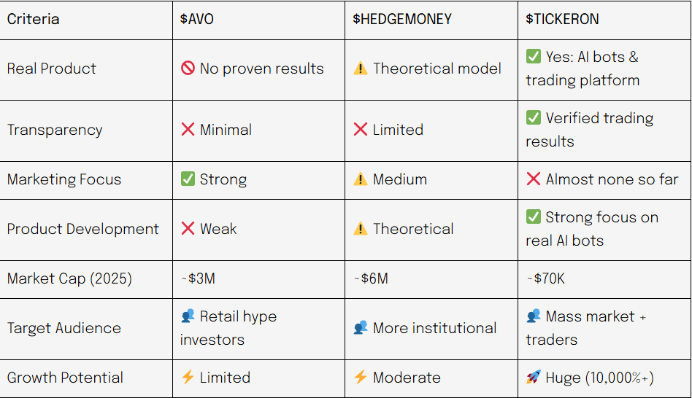
Task: Select the $AVO column header
Action: click(197, 19)
